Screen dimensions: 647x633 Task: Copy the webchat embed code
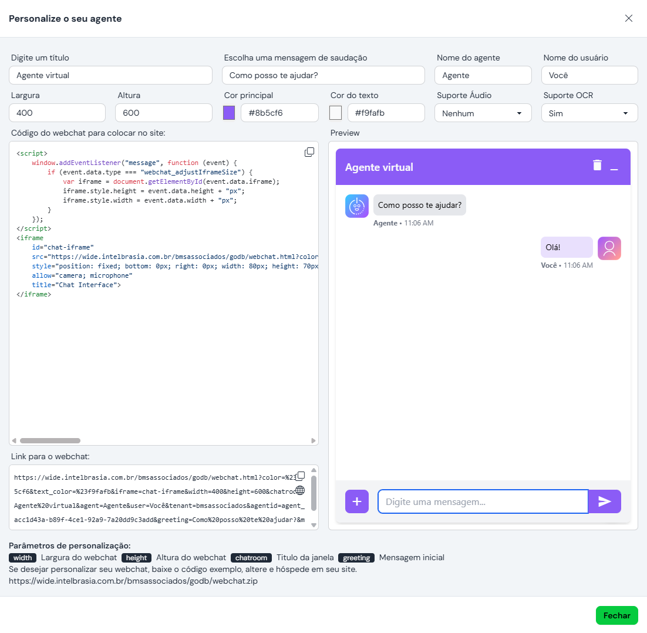[309, 152]
